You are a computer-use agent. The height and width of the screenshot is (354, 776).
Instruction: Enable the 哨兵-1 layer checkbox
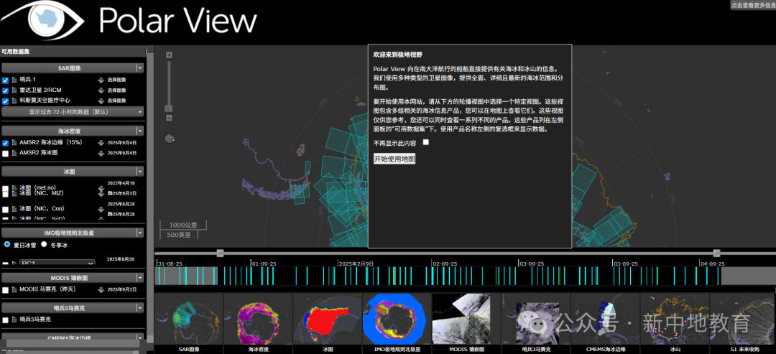(6, 80)
